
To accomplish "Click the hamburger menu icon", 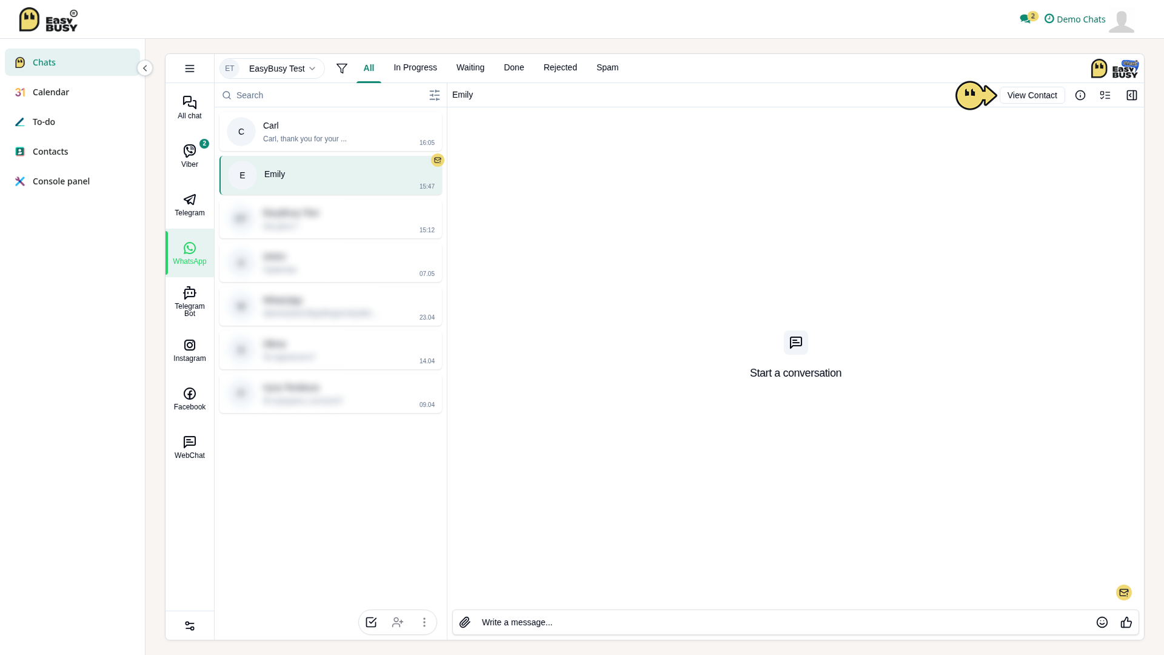I will pos(190,69).
